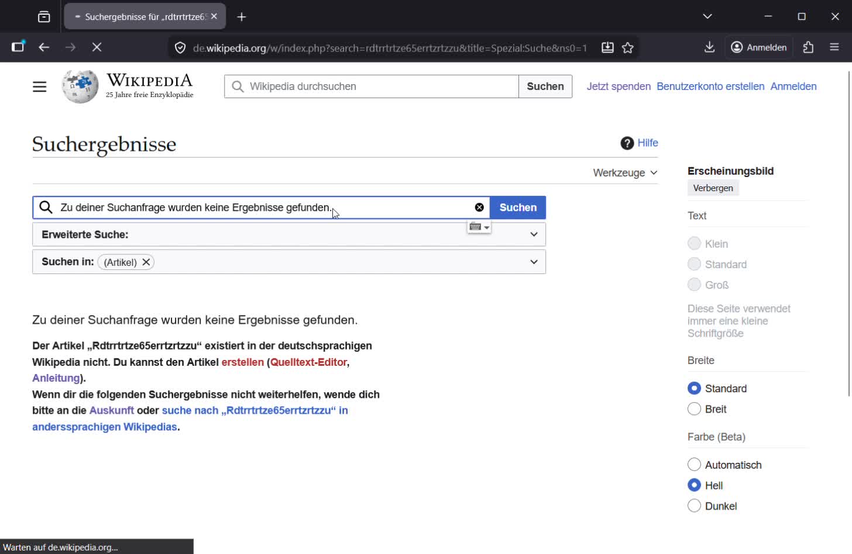Open the Downloads panel icon

(x=709, y=47)
